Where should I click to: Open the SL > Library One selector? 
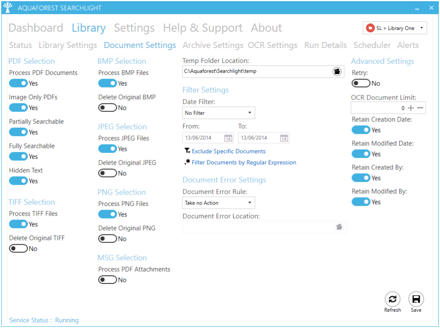click(x=394, y=27)
